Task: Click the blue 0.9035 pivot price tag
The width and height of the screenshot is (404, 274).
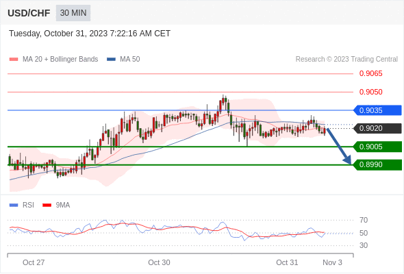Action: [x=377, y=110]
